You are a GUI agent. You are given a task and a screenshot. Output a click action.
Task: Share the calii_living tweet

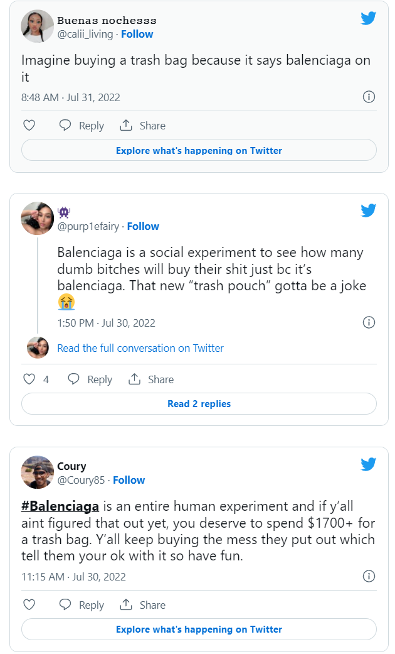pyautogui.click(x=143, y=126)
